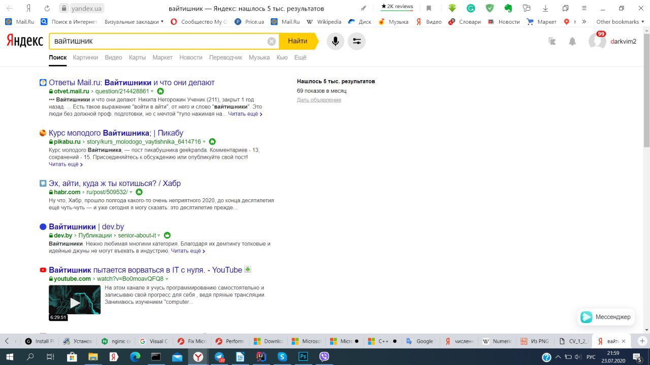This screenshot has width=650, height=365.
Task: Click Читать ещё under the dev.by result
Action: coord(188,251)
